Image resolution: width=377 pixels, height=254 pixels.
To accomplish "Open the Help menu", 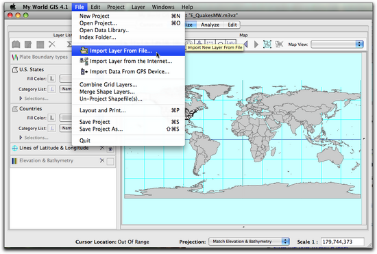I will [x=187, y=7].
